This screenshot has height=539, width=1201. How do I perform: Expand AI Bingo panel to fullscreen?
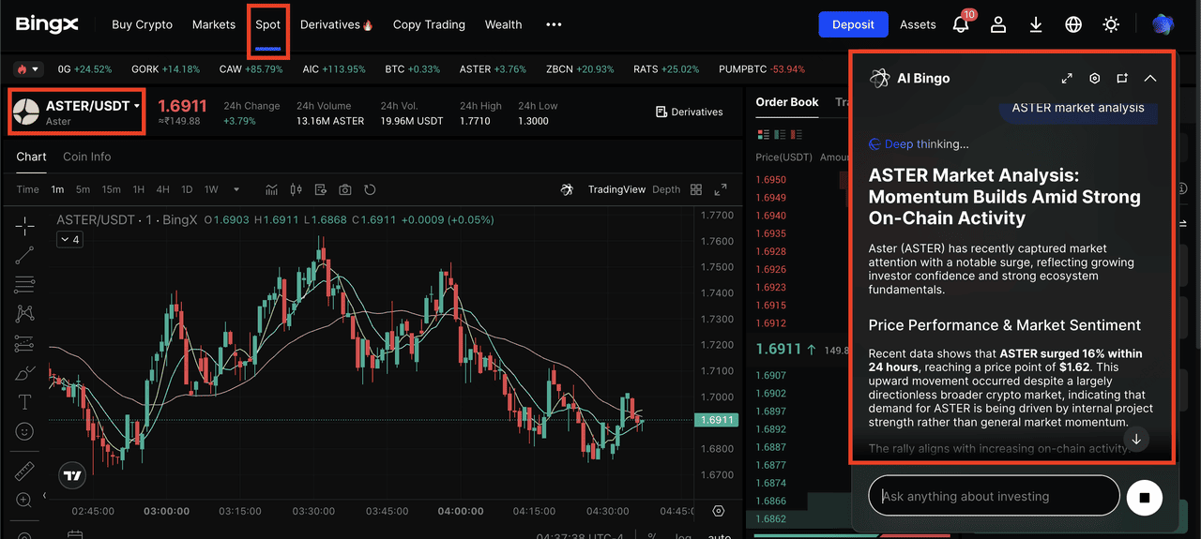[1067, 79]
